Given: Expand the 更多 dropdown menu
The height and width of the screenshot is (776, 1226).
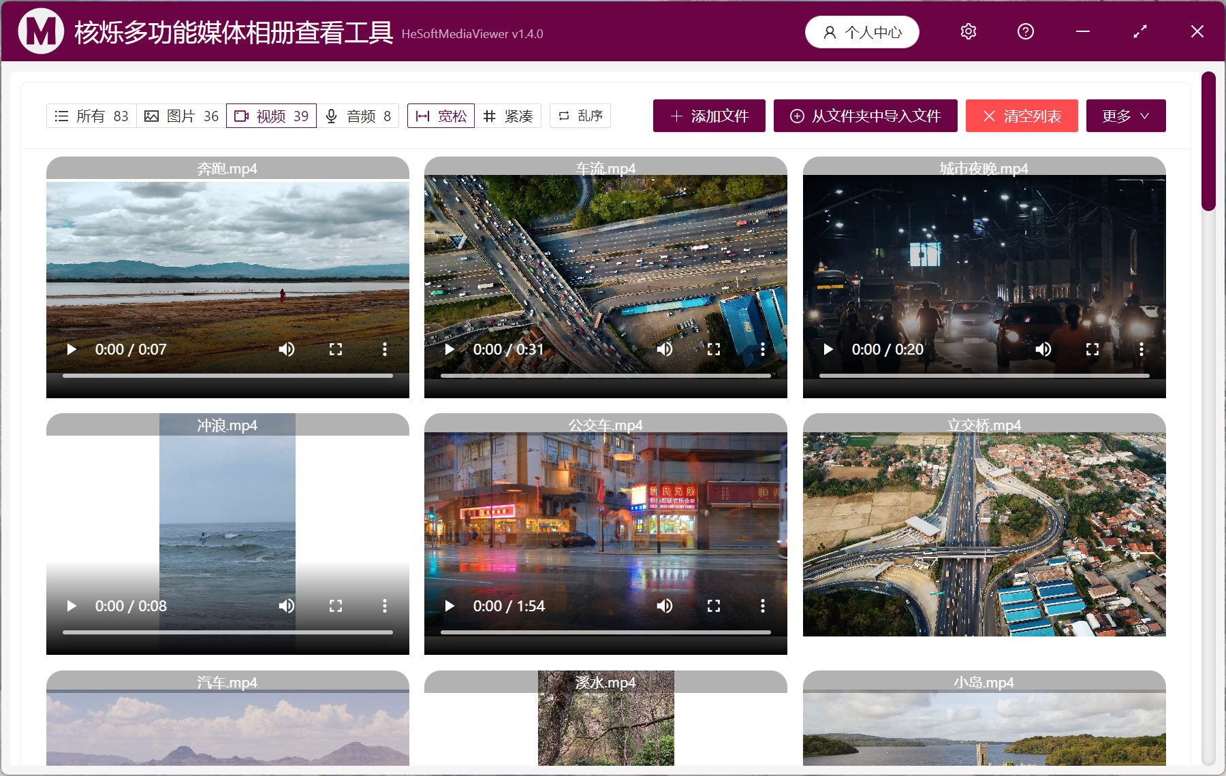Looking at the screenshot, I should click(1125, 116).
